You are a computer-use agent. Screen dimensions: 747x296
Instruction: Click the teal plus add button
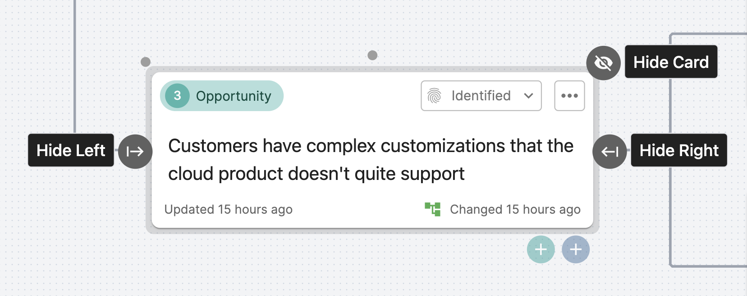coord(541,249)
